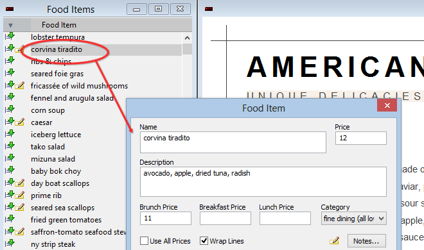Click the list scroll-up arrow
Screen dimensions: 424x250
click(x=187, y=38)
